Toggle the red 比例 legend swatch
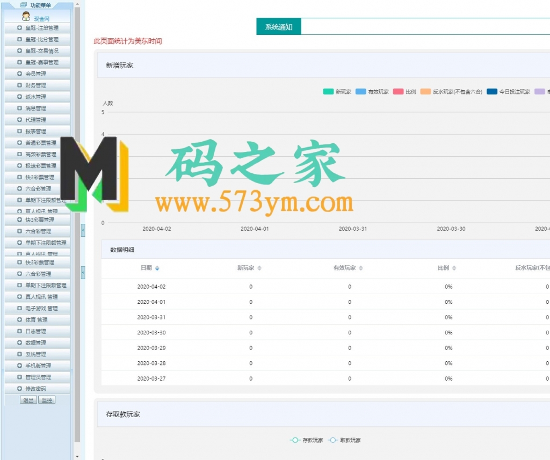Screen dimensions: 550x460 pos(399,92)
